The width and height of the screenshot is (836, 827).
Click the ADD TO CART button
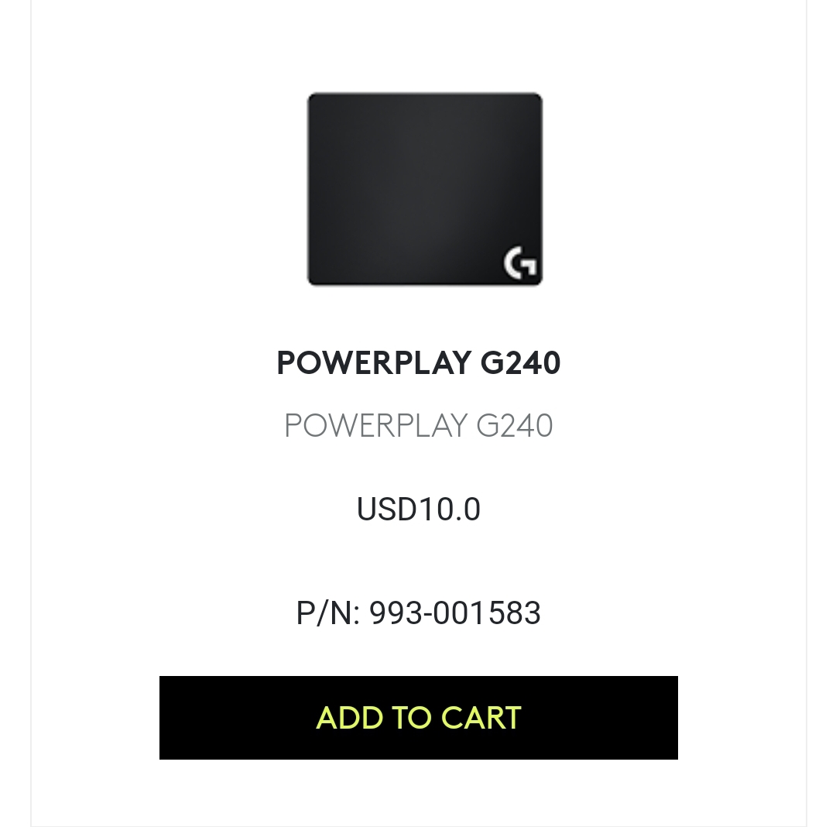pos(419,717)
